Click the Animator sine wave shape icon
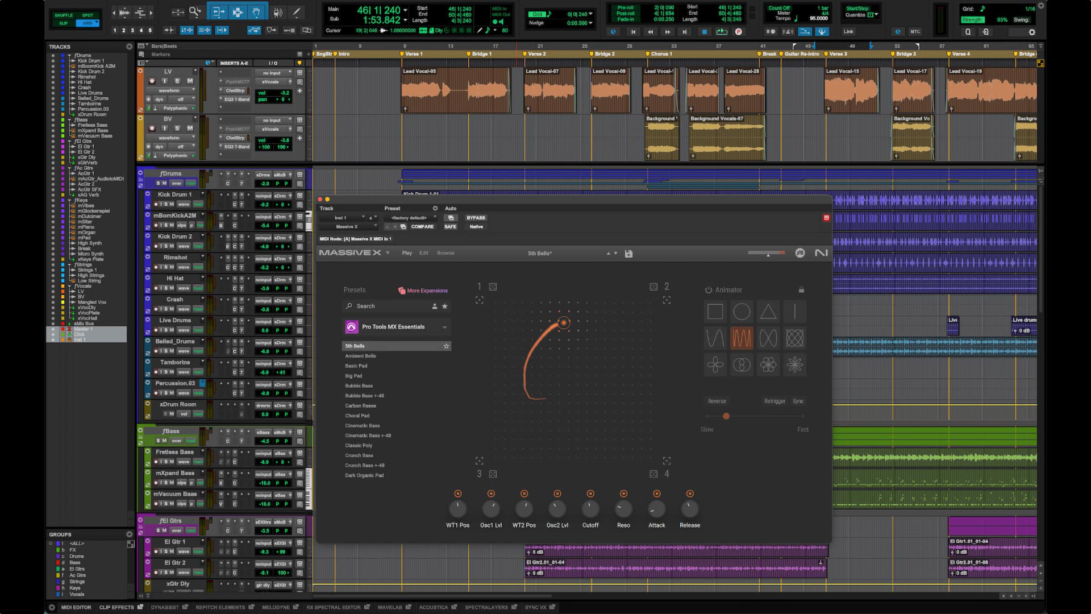Image resolution: width=1091 pixels, height=614 pixels. (715, 338)
